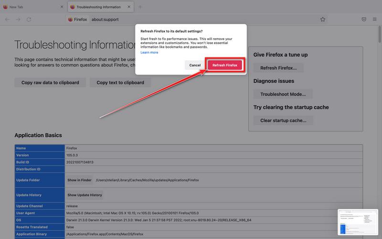The image size is (382, 239).
Task: Close the Troubleshooting Information tab
Action: [129, 7]
